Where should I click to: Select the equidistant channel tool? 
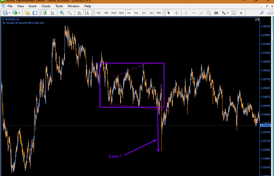pos(209,13)
